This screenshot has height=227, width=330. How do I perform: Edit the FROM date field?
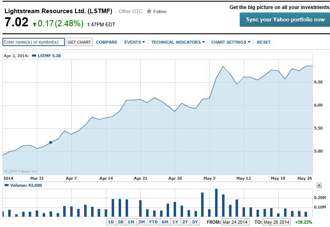(x=236, y=222)
